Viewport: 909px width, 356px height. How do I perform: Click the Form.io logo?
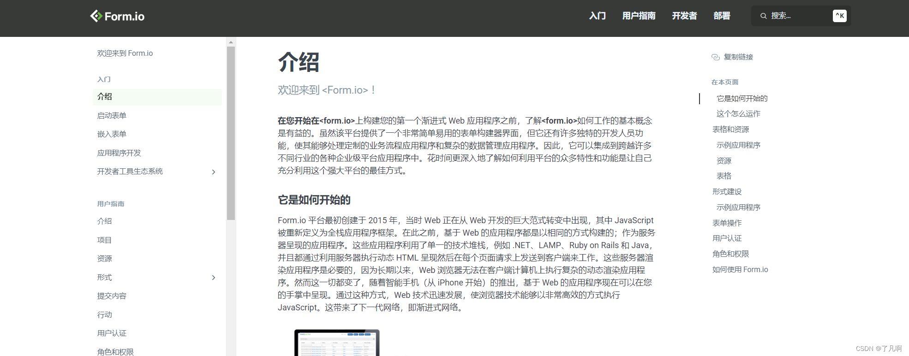tap(117, 16)
